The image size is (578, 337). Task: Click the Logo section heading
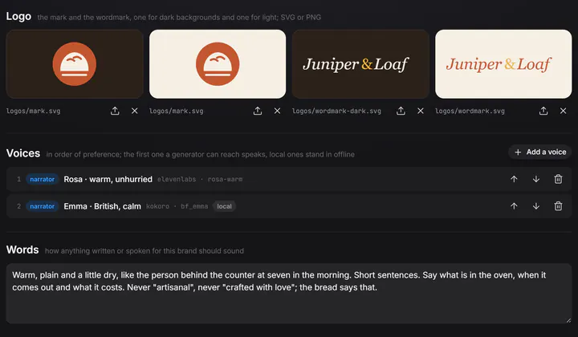tap(18, 17)
